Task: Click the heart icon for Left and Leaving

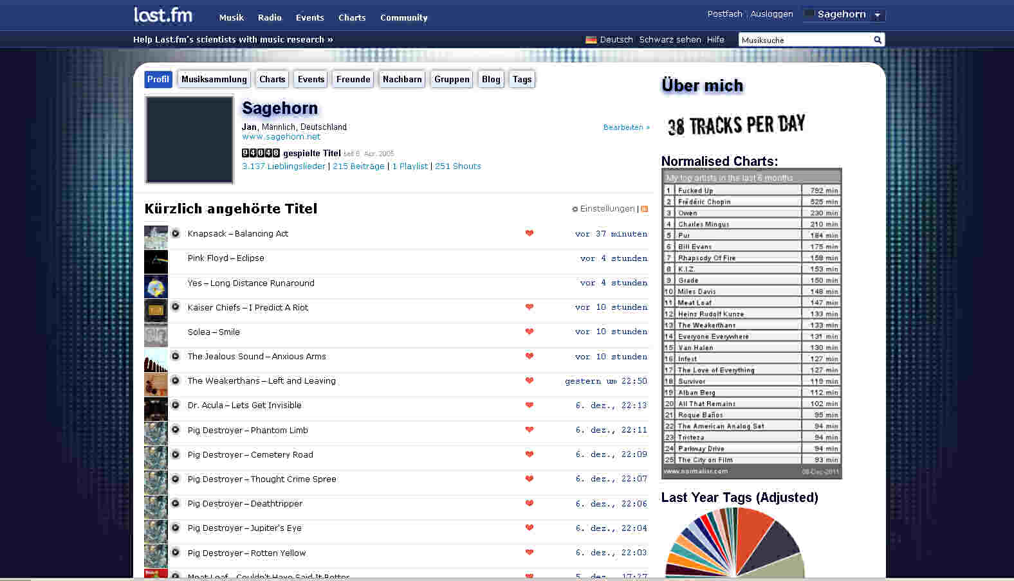Action: click(x=530, y=380)
